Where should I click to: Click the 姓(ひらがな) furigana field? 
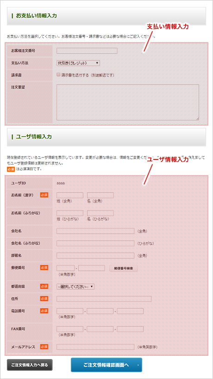[70, 213]
